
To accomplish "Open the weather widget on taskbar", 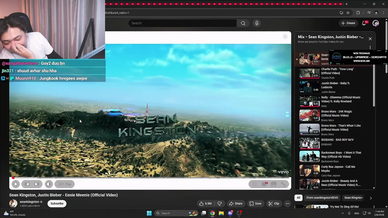I will pos(15,213).
